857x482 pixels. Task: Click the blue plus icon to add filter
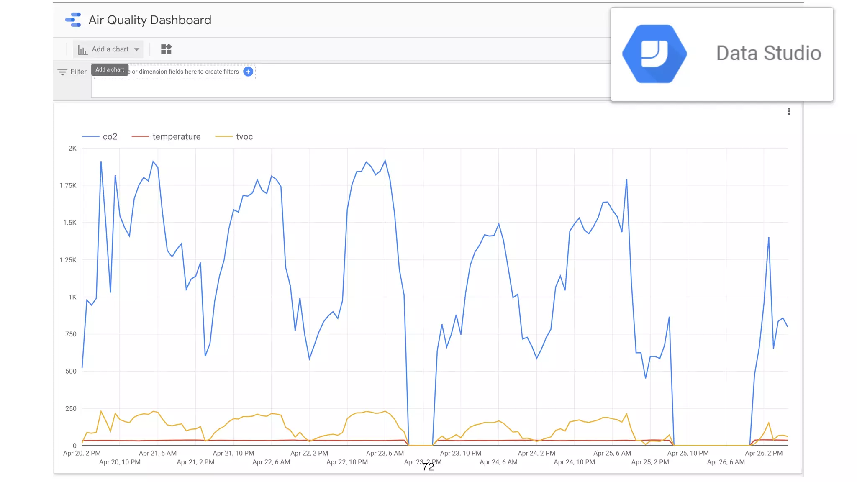click(248, 72)
